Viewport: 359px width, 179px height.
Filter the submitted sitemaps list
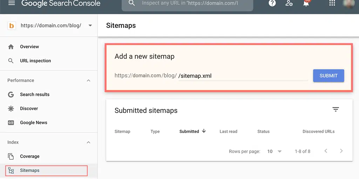tap(336, 109)
